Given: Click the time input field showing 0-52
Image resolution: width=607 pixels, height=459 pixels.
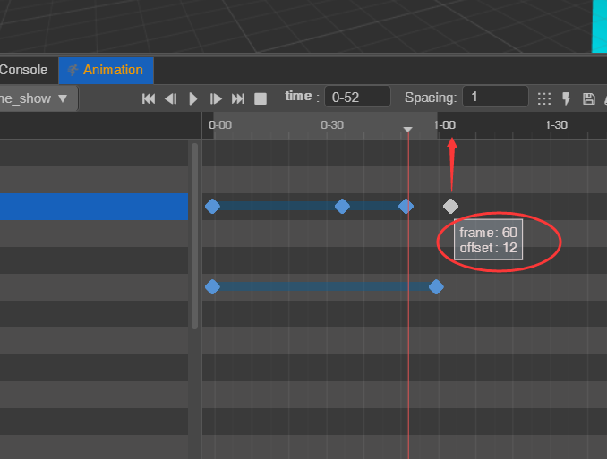Looking at the screenshot, I should (357, 97).
